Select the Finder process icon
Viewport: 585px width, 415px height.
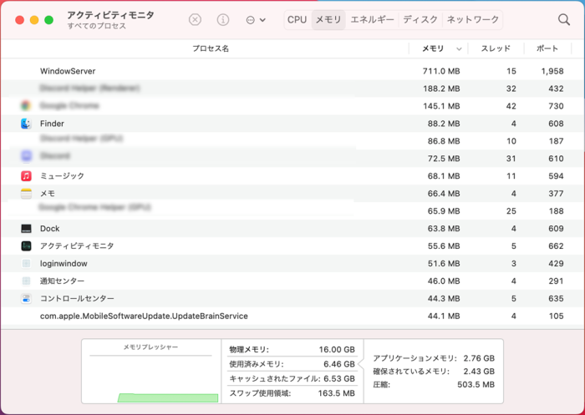tap(26, 124)
